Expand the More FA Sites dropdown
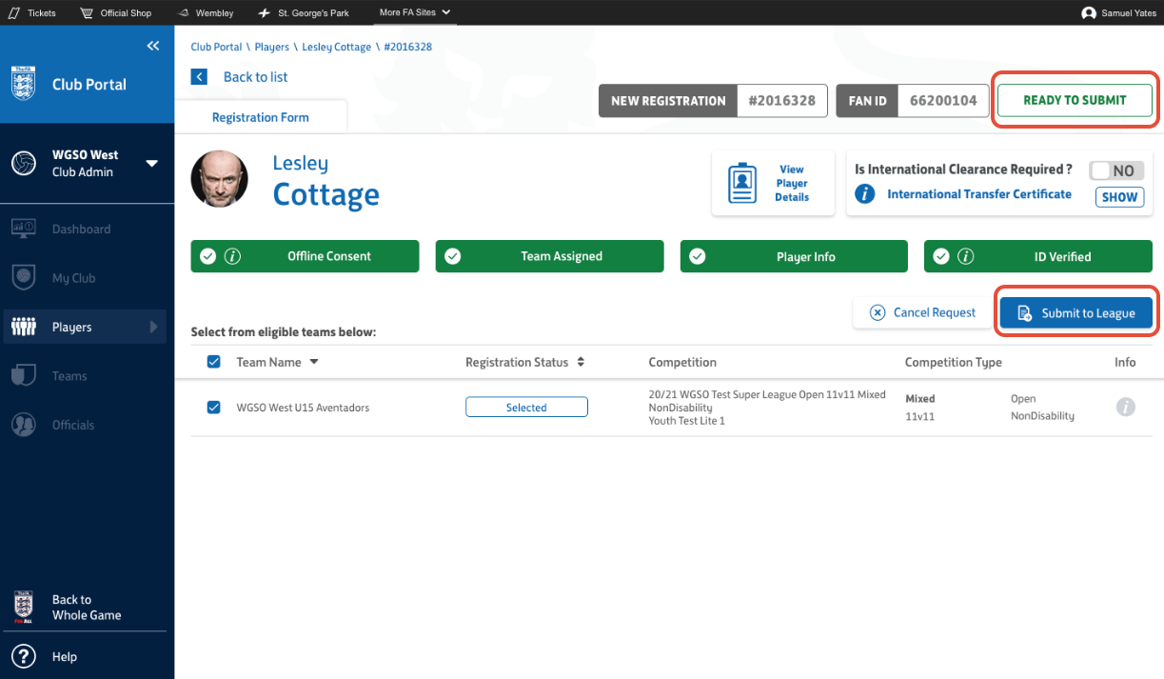This screenshot has width=1164, height=679. pyautogui.click(x=414, y=12)
